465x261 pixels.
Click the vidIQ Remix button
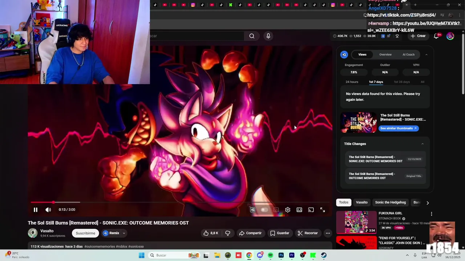click(111, 233)
